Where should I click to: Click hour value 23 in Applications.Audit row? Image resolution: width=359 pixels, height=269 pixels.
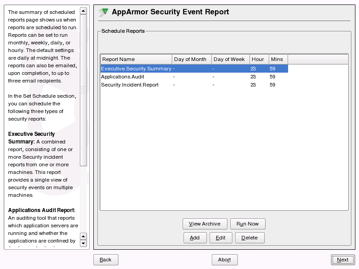click(253, 77)
